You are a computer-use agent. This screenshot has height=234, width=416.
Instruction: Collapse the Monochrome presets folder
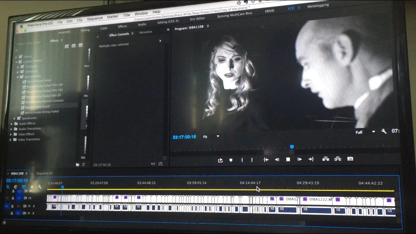point(18,77)
